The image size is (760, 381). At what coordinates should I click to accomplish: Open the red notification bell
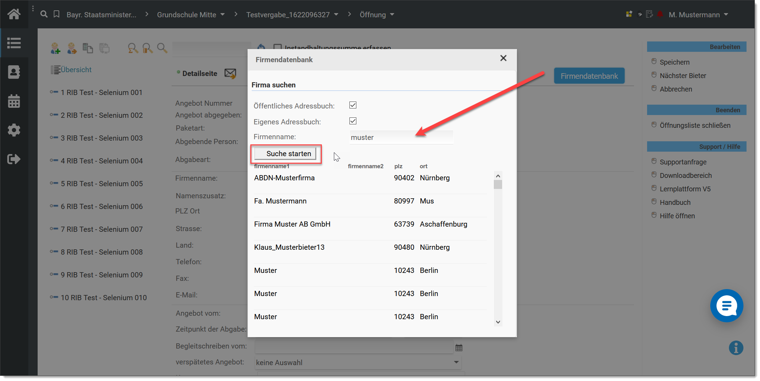click(x=660, y=14)
